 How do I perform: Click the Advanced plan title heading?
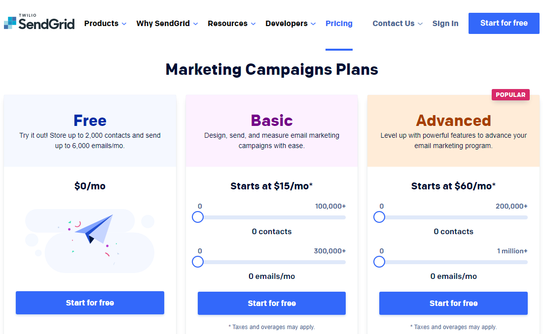[453, 121]
